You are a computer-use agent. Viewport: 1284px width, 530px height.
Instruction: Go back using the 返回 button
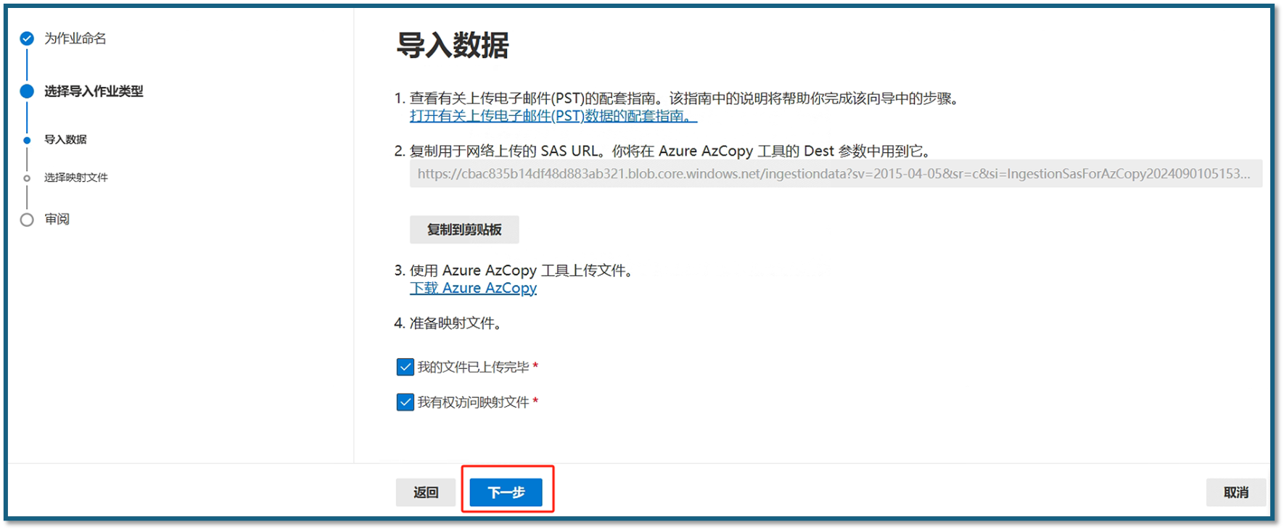(x=426, y=492)
